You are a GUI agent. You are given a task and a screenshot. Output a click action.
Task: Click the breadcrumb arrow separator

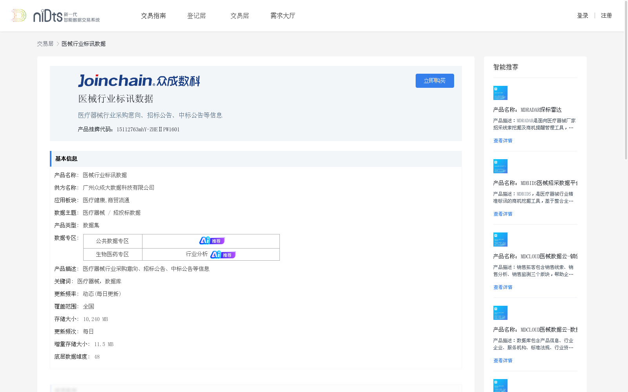point(58,44)
